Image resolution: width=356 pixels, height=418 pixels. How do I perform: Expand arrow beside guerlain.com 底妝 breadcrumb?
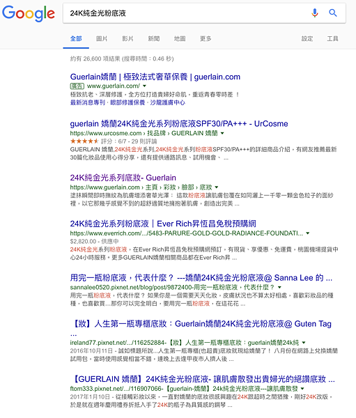(217, 187)
